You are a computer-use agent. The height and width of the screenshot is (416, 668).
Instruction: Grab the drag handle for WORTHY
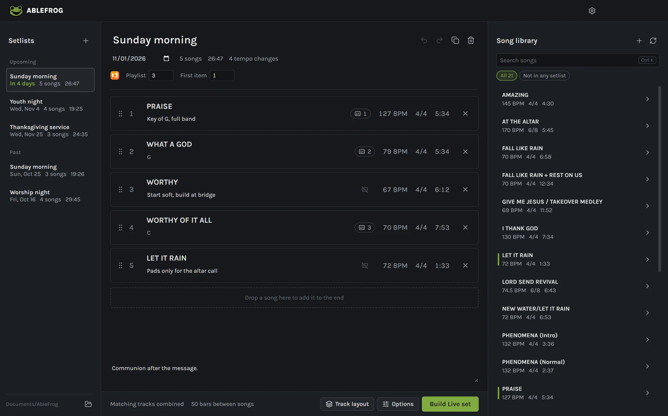[x=121, y=189]
